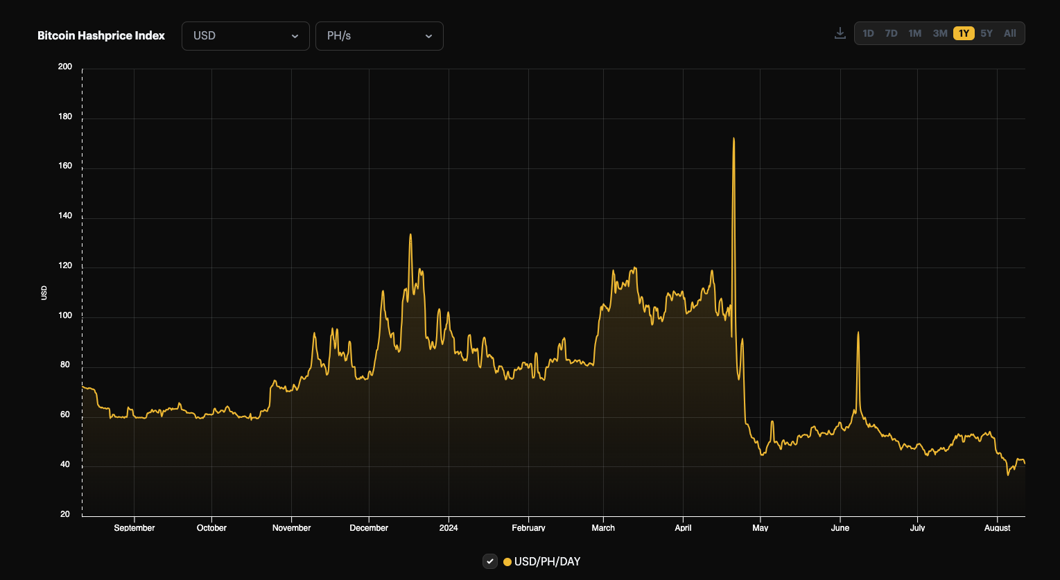Screen dimensions: 1060x580
Task: Select the 1D time range
Action: point(868,33)
